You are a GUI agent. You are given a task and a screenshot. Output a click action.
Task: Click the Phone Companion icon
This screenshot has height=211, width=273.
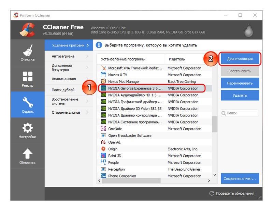pos(103,175)
